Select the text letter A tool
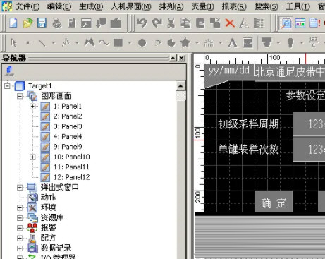The height and width of the screenshot is (259, 325). 233,43
